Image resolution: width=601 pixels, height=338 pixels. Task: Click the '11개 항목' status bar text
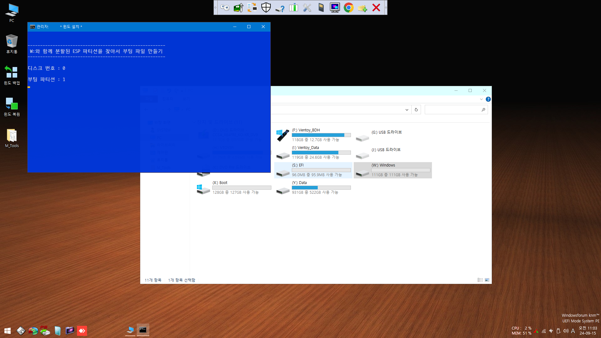(153, 280)
